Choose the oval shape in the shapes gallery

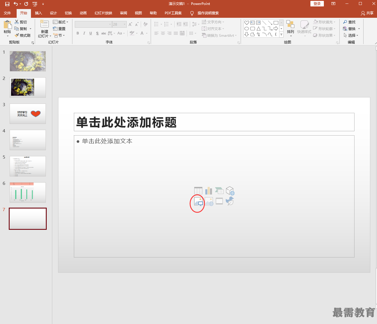[x=247, y=29]
